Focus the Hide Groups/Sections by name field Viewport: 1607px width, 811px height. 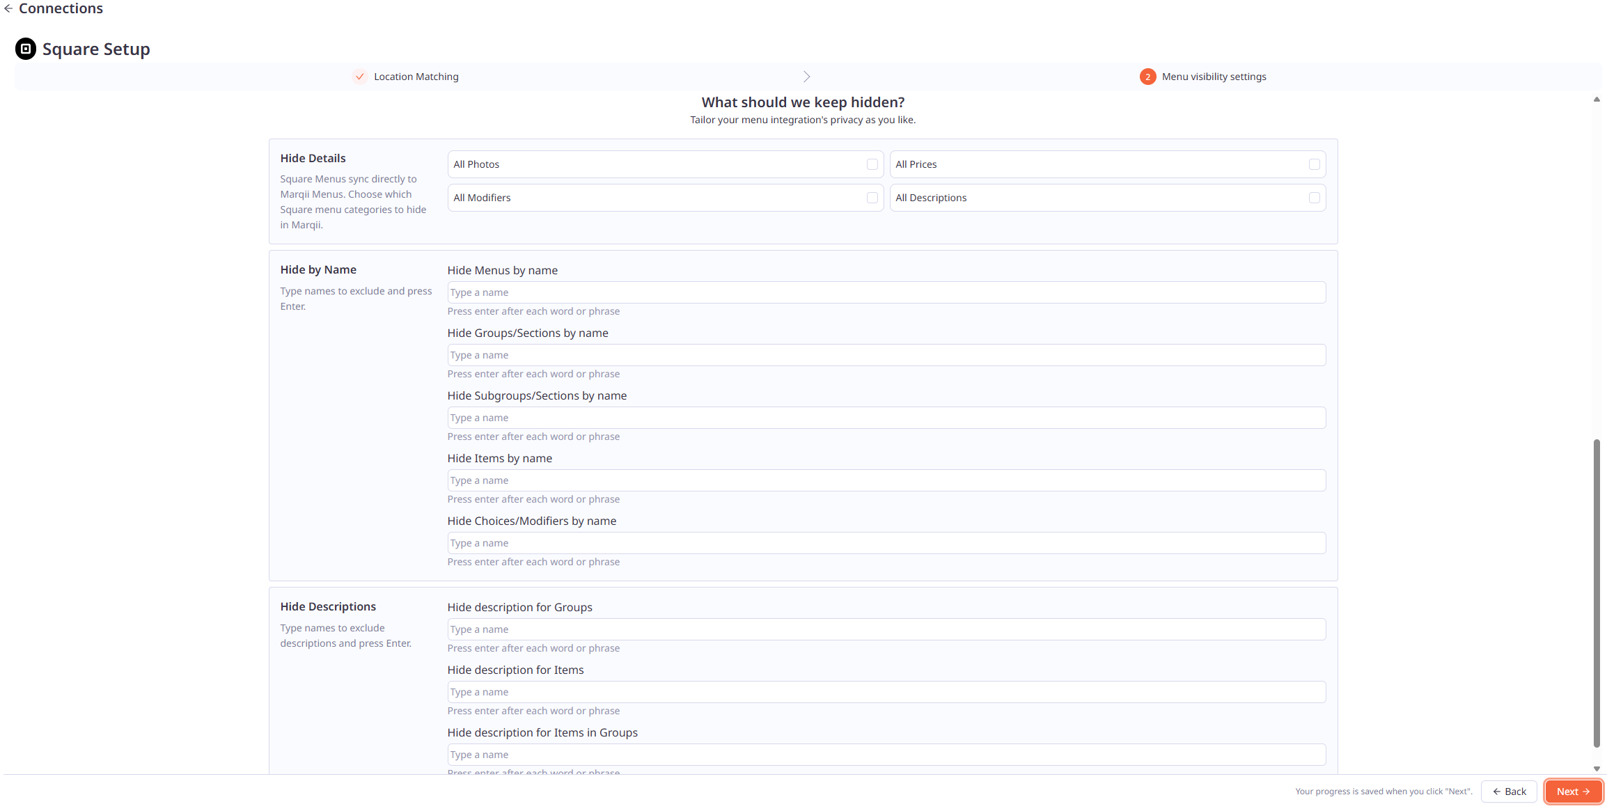point(886,355)
